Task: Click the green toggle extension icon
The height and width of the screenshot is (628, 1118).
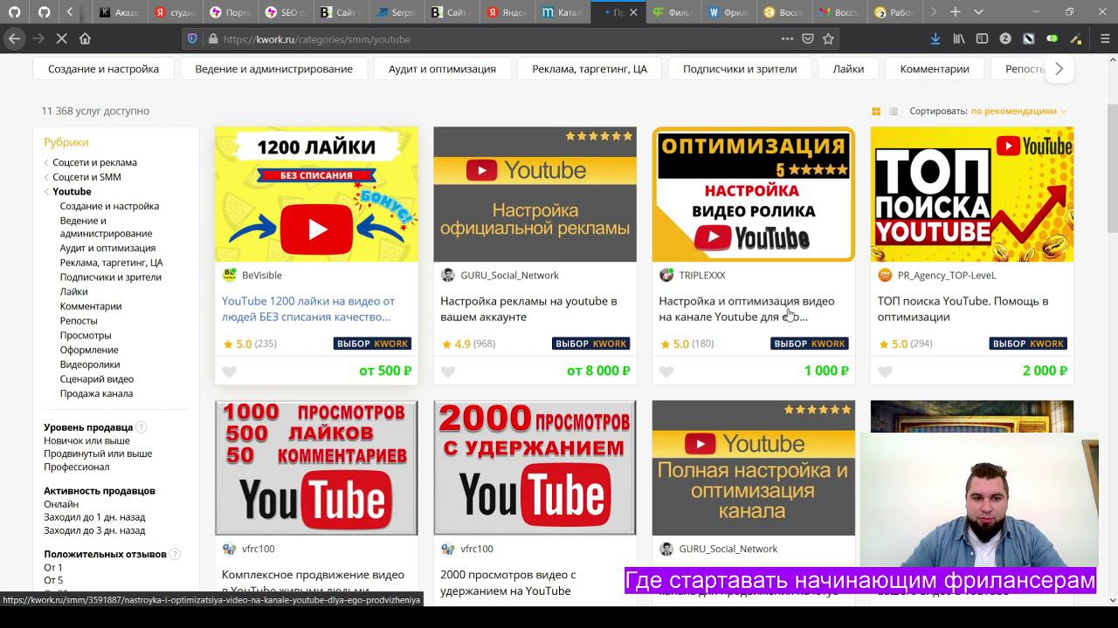Action: tap(1052, 38)
